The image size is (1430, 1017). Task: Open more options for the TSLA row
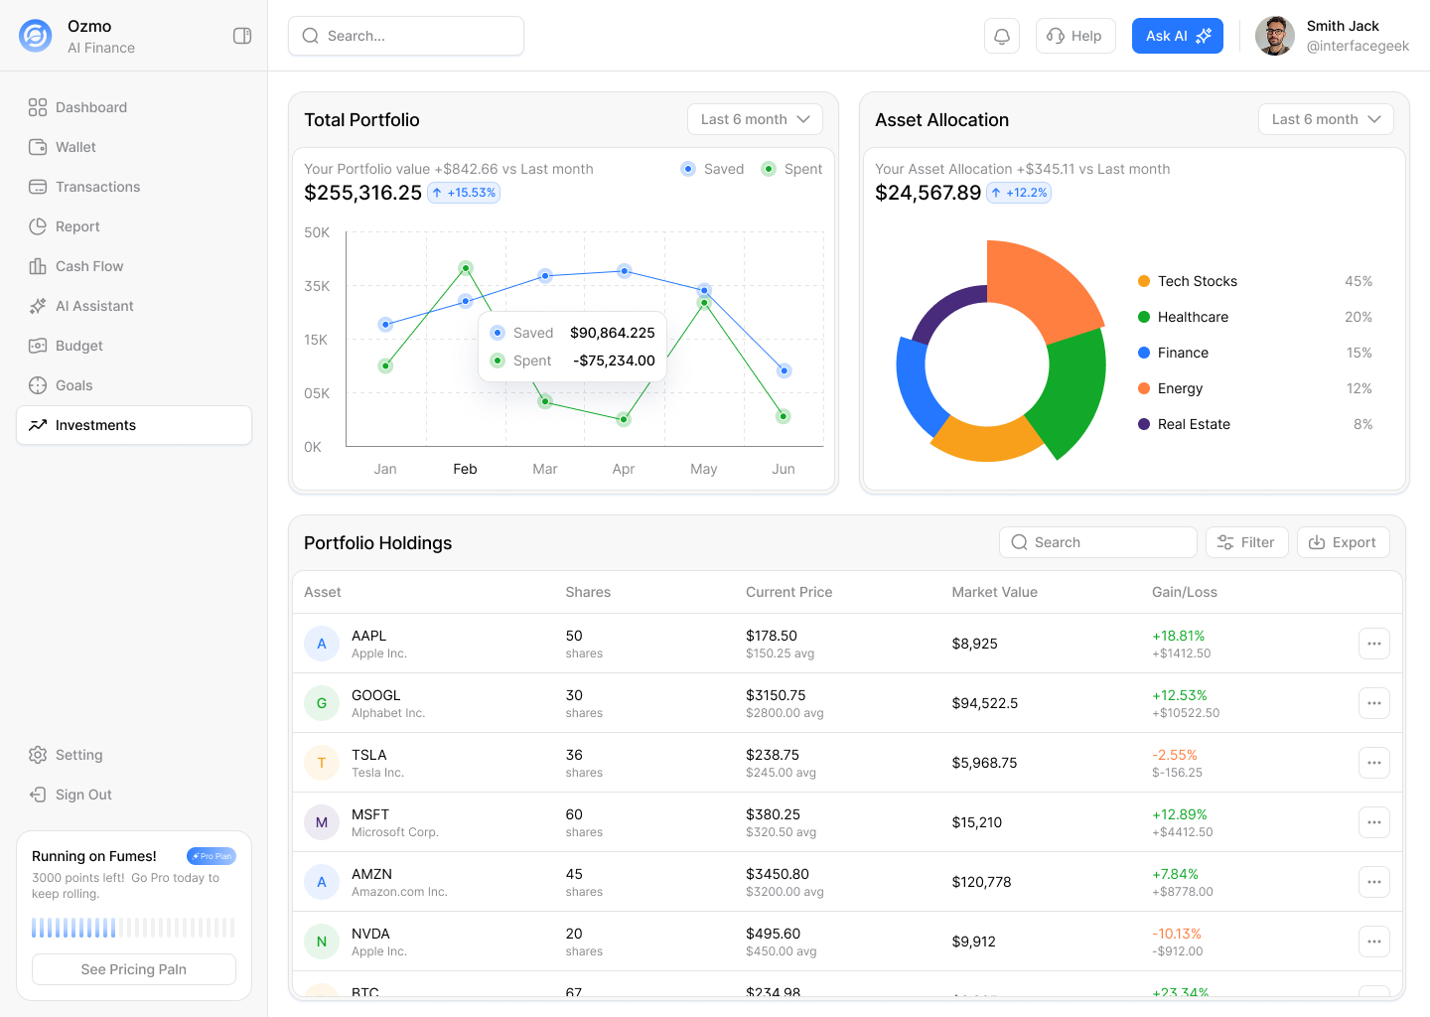pyautogui.click(x=1373, y=763)
